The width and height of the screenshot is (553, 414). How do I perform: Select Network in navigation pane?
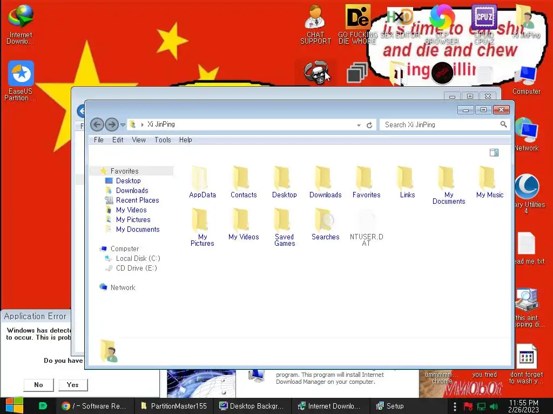pos(123,287)
